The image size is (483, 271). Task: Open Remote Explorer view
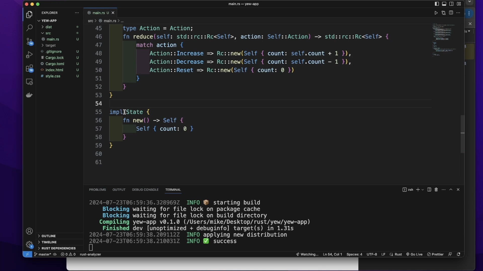point(29,82)
